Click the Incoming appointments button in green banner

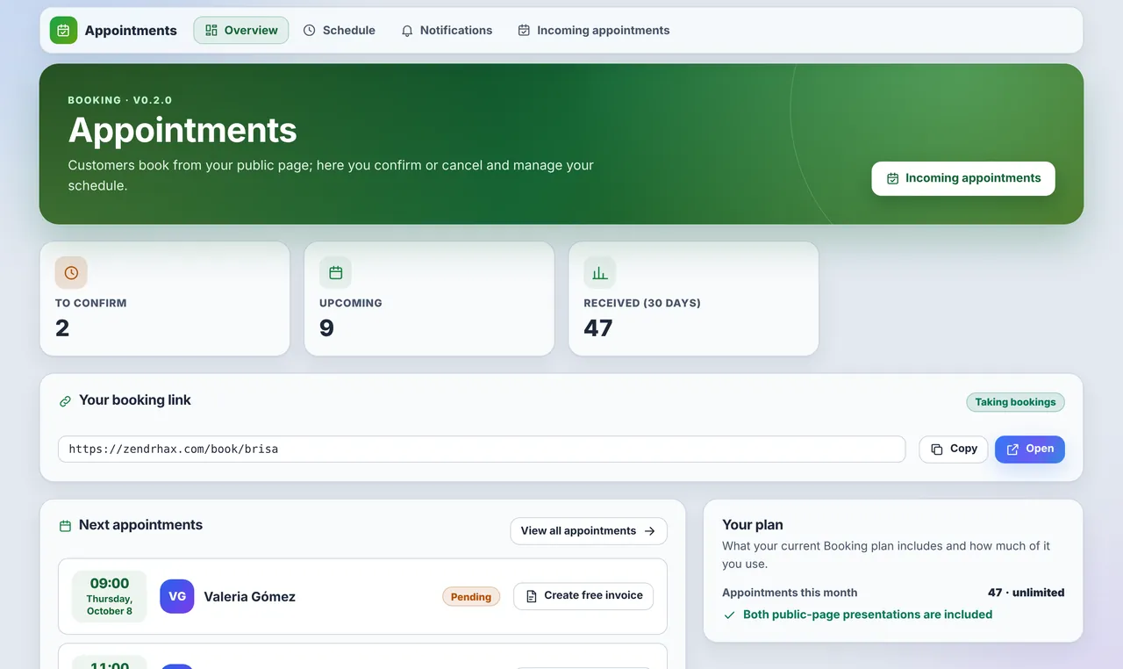(963, 178)
